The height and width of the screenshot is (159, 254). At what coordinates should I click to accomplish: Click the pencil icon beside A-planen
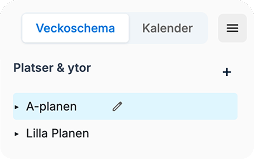point(117,107)
